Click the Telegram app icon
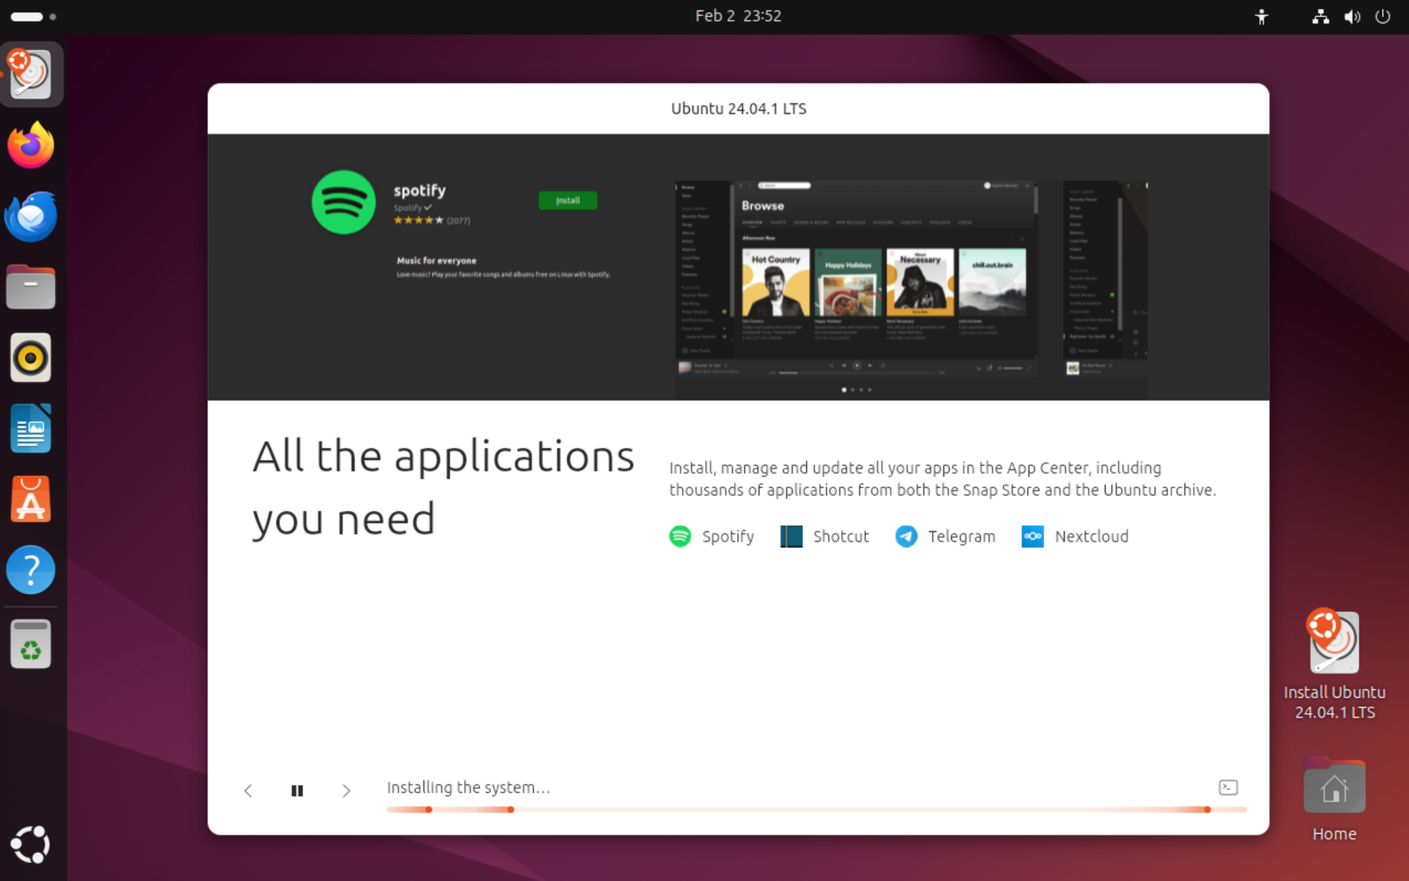The image size is (1409, 881). (x=906, y=537)
